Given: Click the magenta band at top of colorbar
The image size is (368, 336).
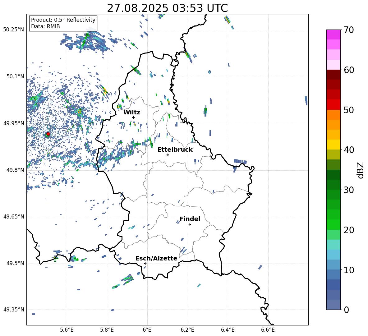Looking at the screenshot, I should [333, 35].
